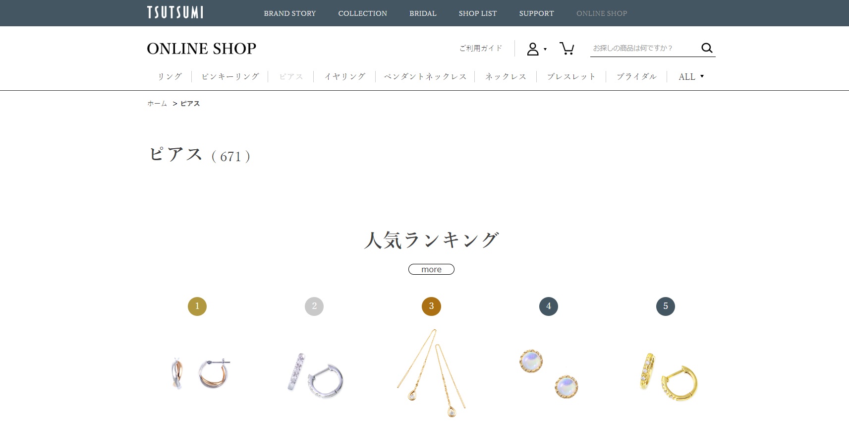Click the more button under ranking

(x=431, y=269)
